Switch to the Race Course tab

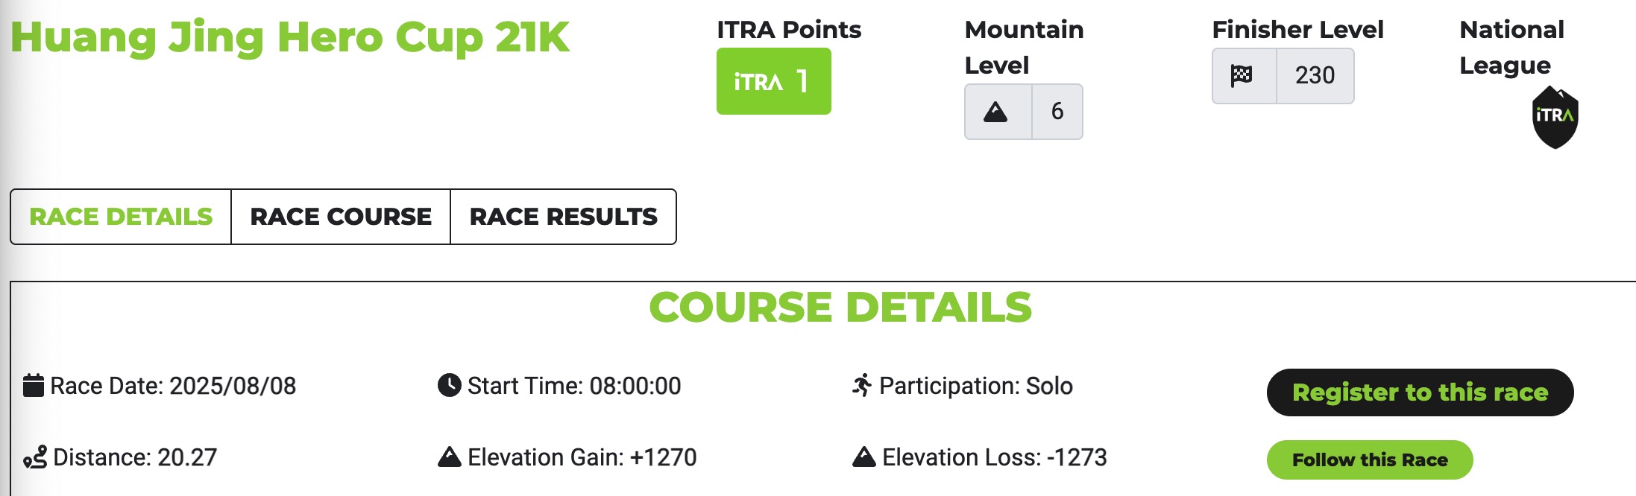[x=341, y=217]
